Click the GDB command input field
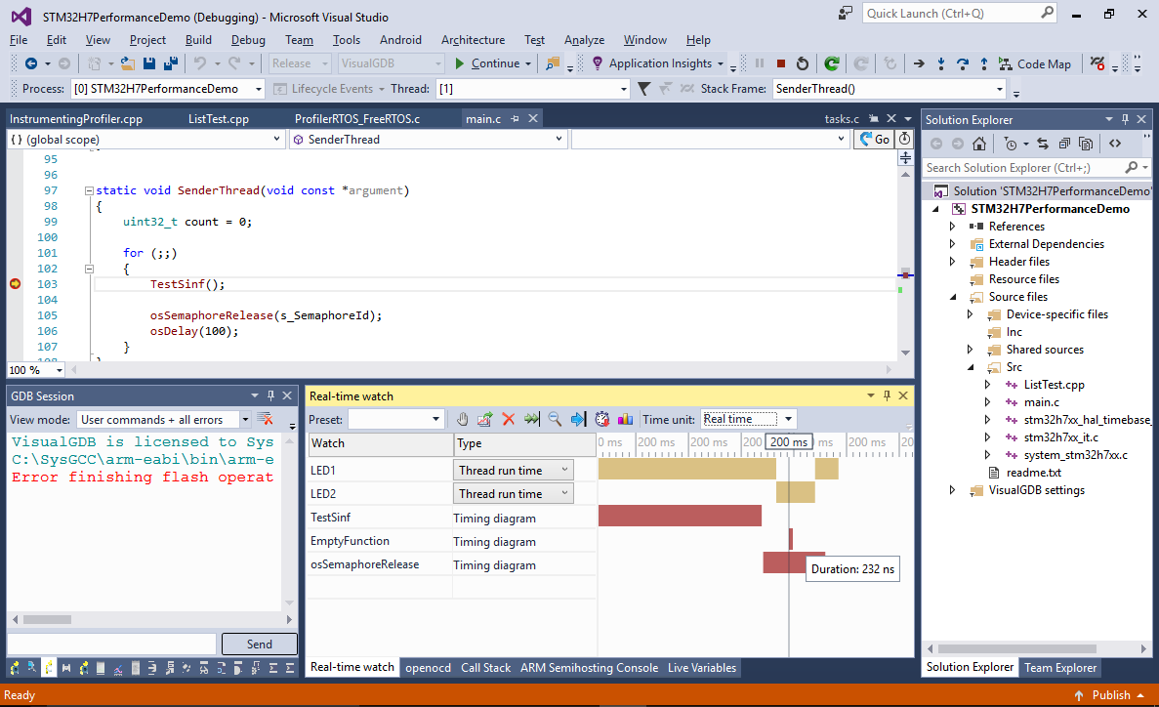Image resolution: width=1159 pixels, height=707 pixels. click(x=111, y=645)
